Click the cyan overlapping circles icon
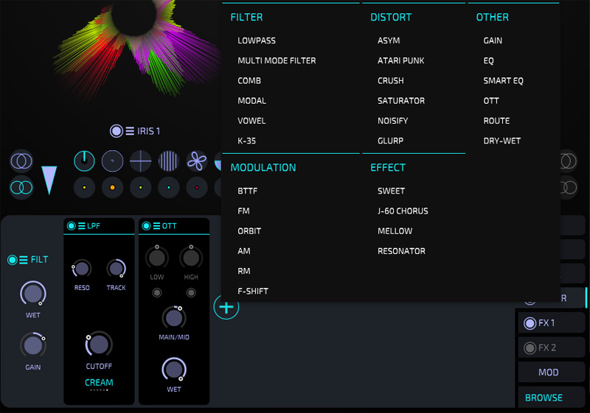 21,188
